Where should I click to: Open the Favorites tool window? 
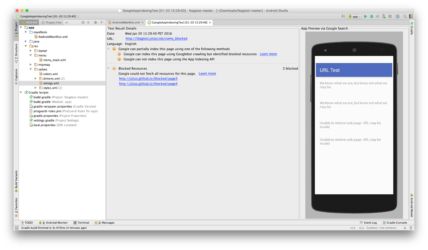[x=16, y=207]
